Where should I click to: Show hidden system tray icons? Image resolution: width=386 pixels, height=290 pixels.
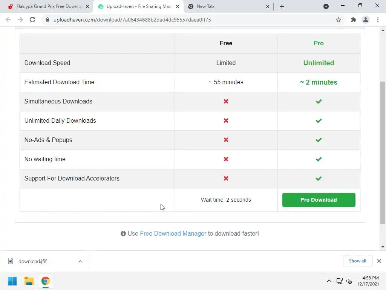coord(329,281)
